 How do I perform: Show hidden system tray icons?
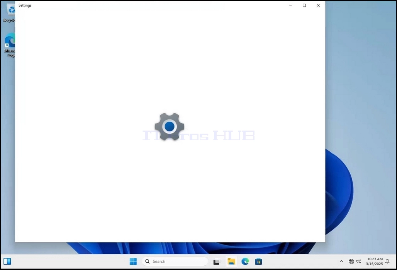(341, 262)
